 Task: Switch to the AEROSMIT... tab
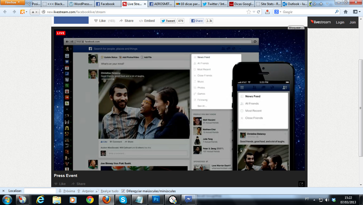[161, 4]
